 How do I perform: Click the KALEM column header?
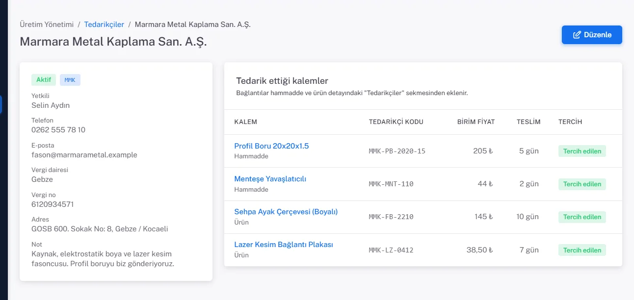point(246,122)
